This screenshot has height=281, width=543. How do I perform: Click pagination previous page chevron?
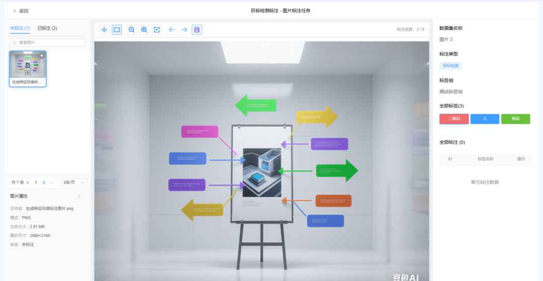tap(28, 182)
